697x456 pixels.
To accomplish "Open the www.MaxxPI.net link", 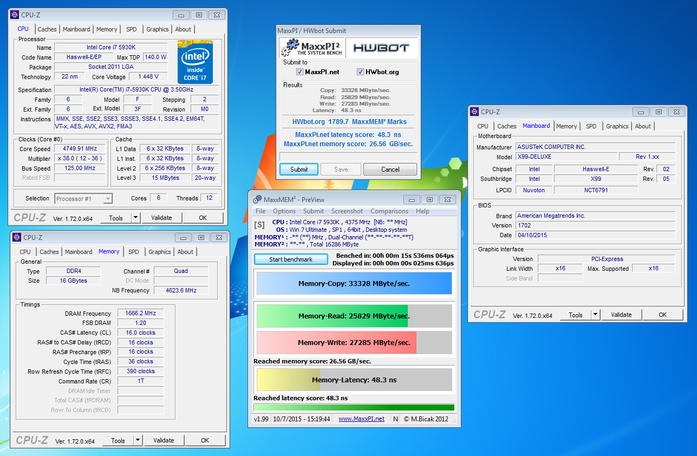I will [x=361, y=419].
